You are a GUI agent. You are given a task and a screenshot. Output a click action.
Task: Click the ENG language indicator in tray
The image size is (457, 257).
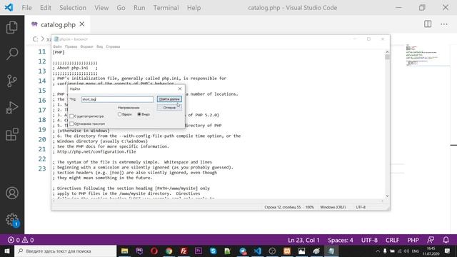click(x=416, y=251)
